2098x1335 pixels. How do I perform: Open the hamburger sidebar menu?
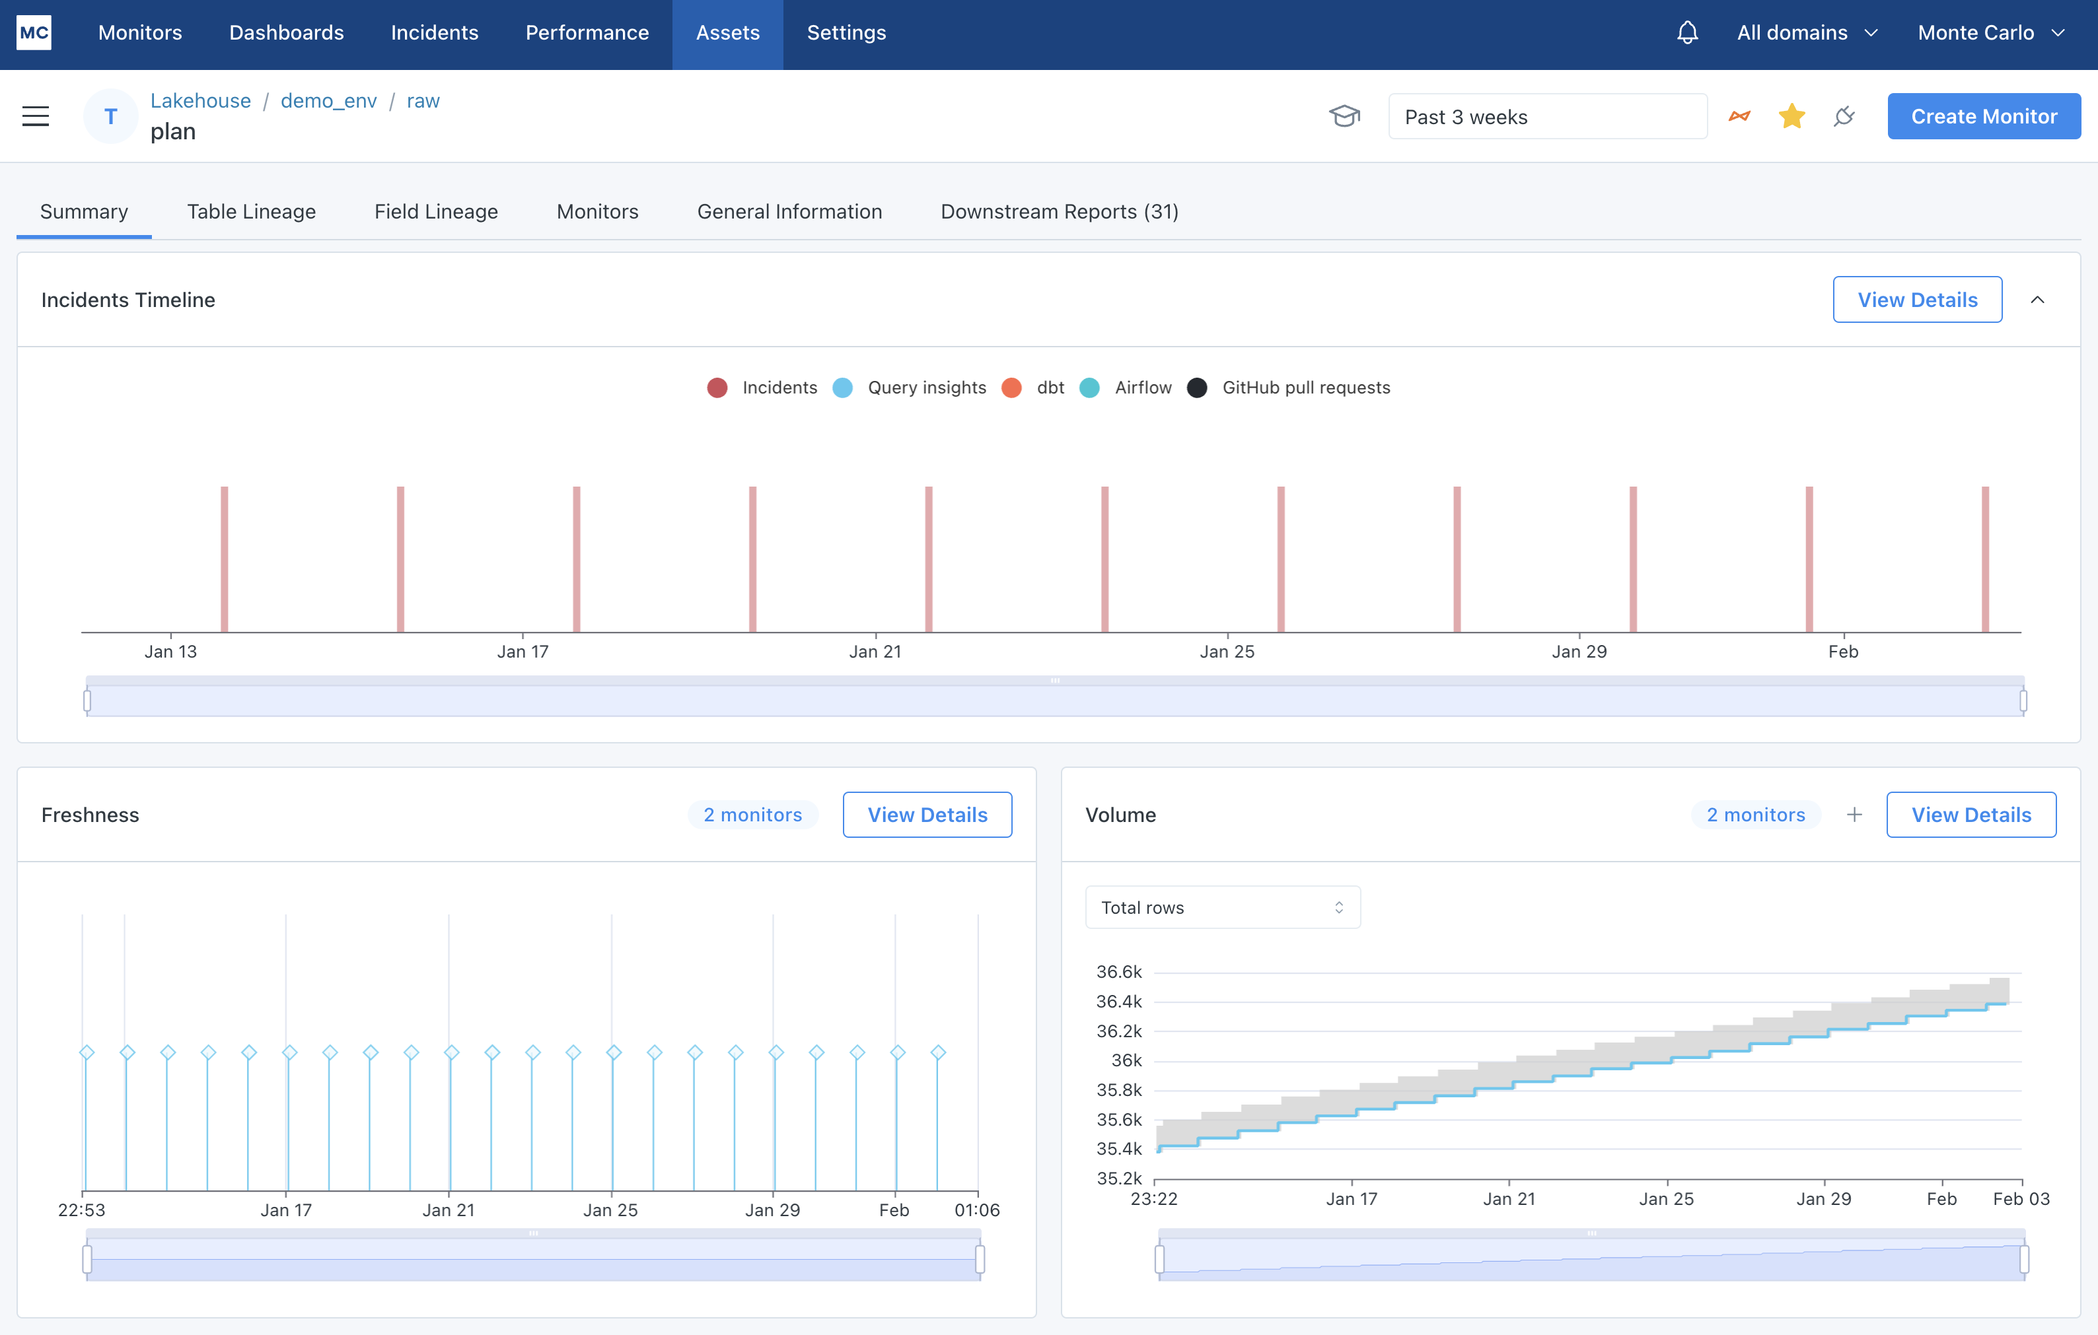[x=36, y=116]
